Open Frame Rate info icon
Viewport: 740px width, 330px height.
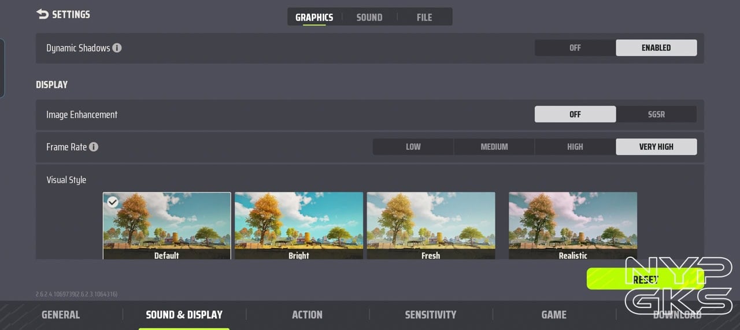pyautogui.click(x=94, y=147)
